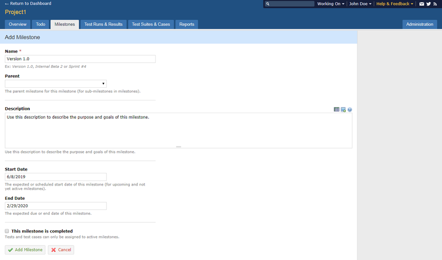Screen dimensions: 442x260
Task: Open the Working On menu
Action: coord(330,4)
